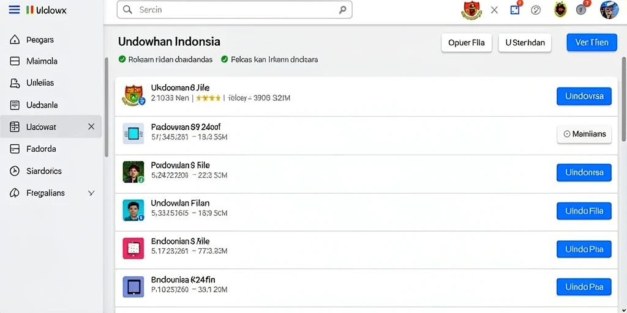Click the Podovulan S File title

[180, 165]
